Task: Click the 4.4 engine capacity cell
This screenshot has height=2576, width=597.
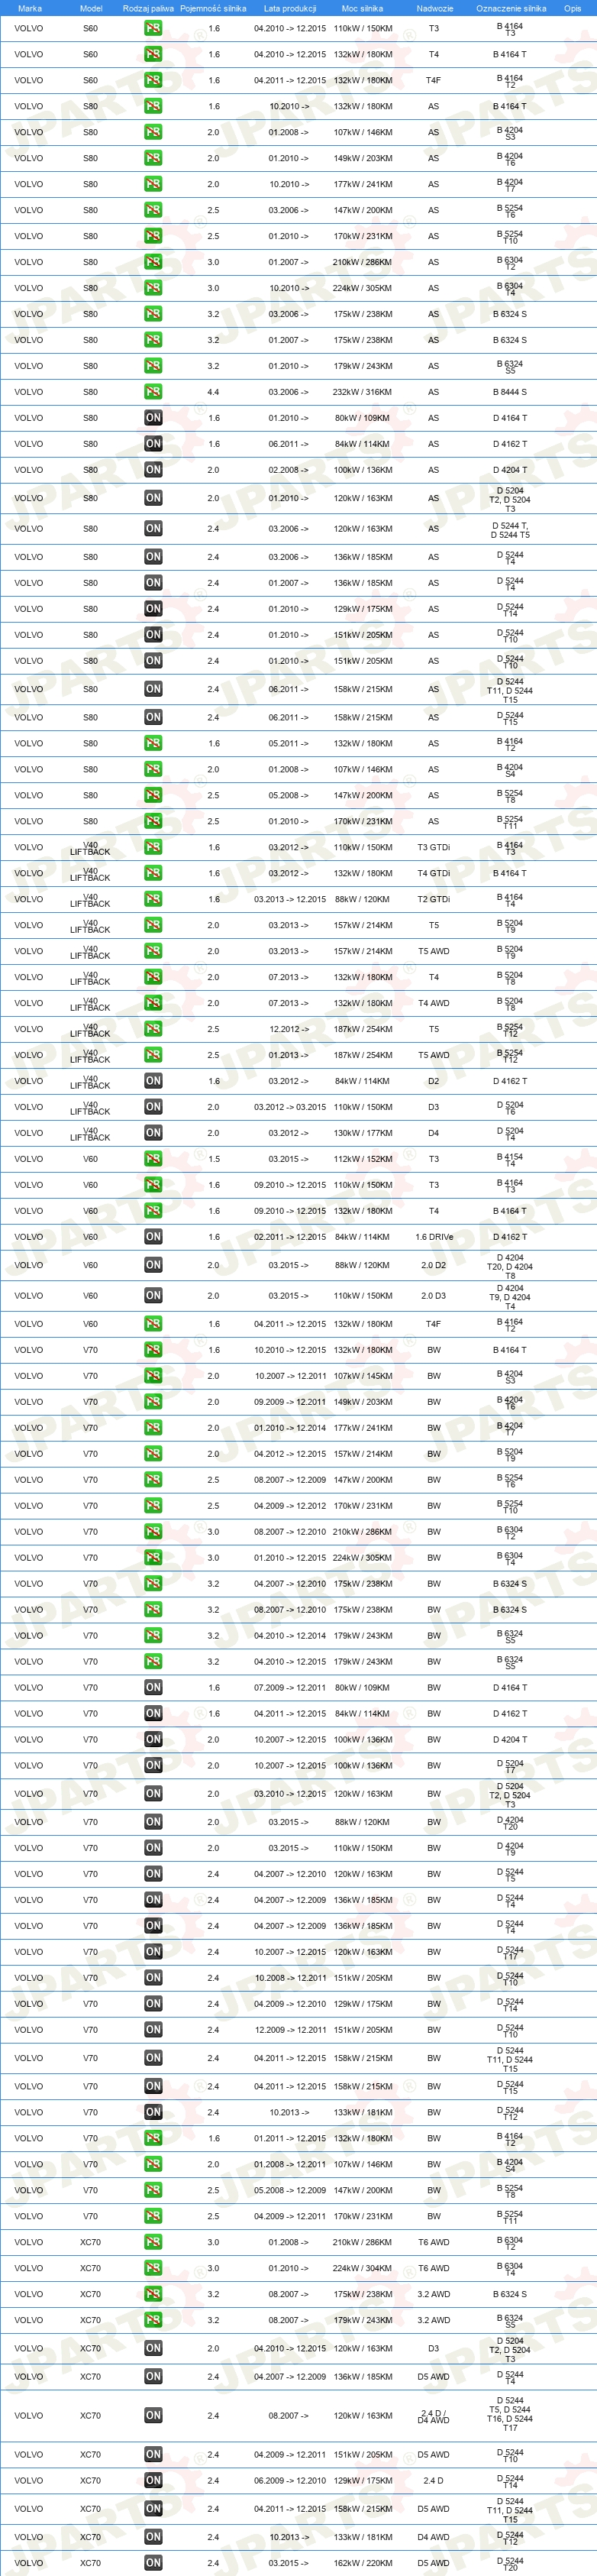Action: (213, 392)
